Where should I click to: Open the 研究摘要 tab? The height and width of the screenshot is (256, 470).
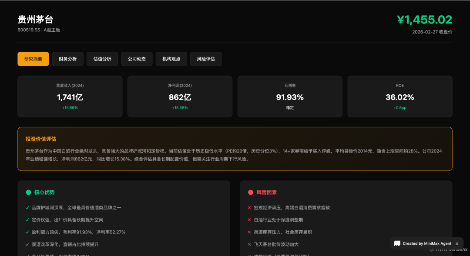(33, 59)
